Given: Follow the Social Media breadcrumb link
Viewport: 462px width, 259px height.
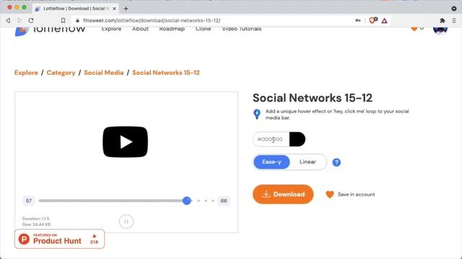Looking at the screenshot, I should tap(104, 73).
